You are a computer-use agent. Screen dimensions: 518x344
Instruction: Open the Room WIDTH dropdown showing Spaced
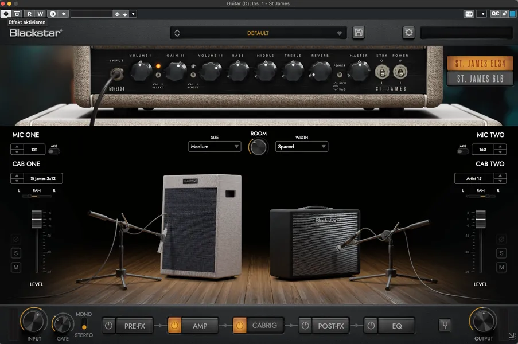pyautogui.click(x=302, y=147)
